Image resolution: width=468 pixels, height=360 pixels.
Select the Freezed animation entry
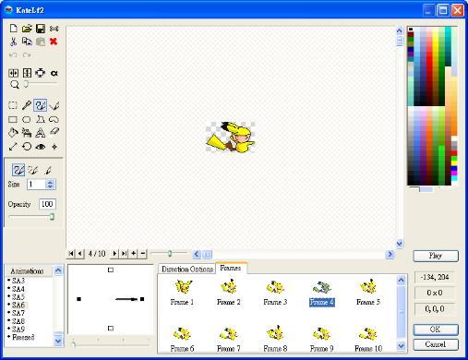click(23, 337)
